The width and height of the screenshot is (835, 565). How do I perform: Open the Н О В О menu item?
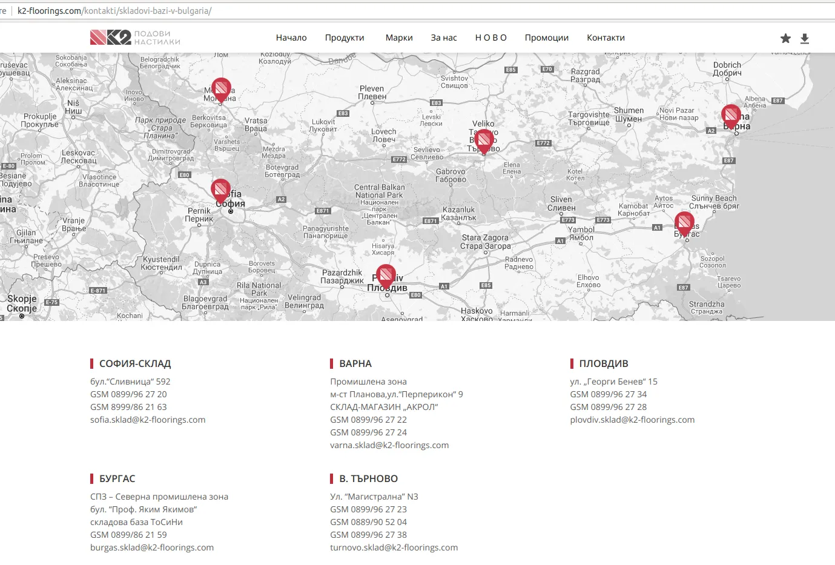(x=491, y=38)
